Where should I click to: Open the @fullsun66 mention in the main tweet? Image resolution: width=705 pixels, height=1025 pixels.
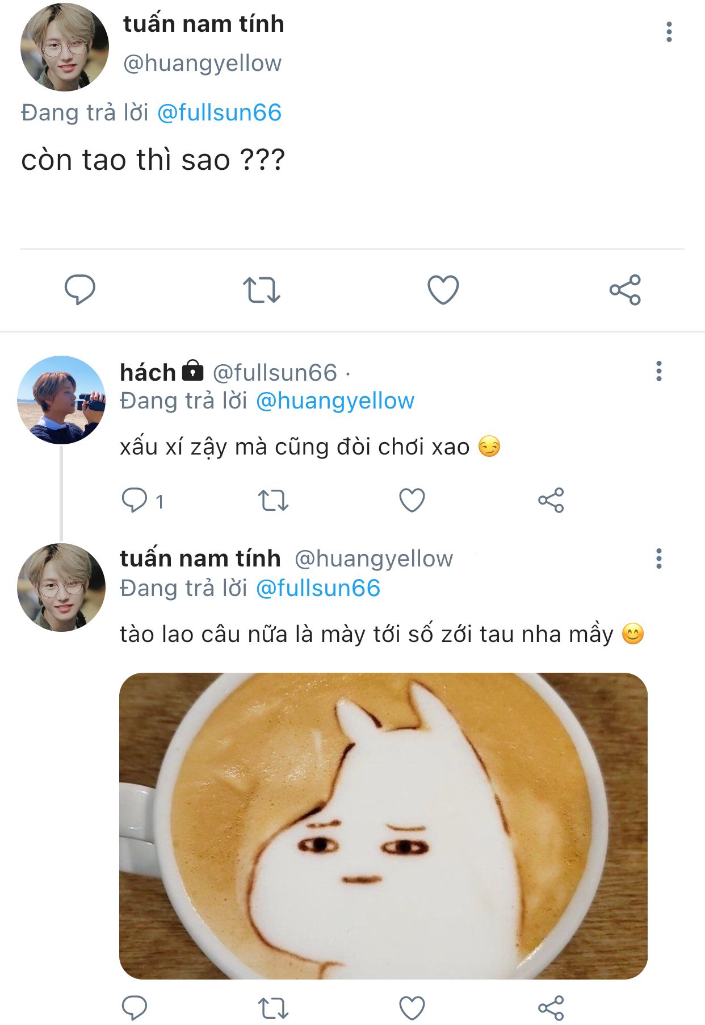(219, 113)
